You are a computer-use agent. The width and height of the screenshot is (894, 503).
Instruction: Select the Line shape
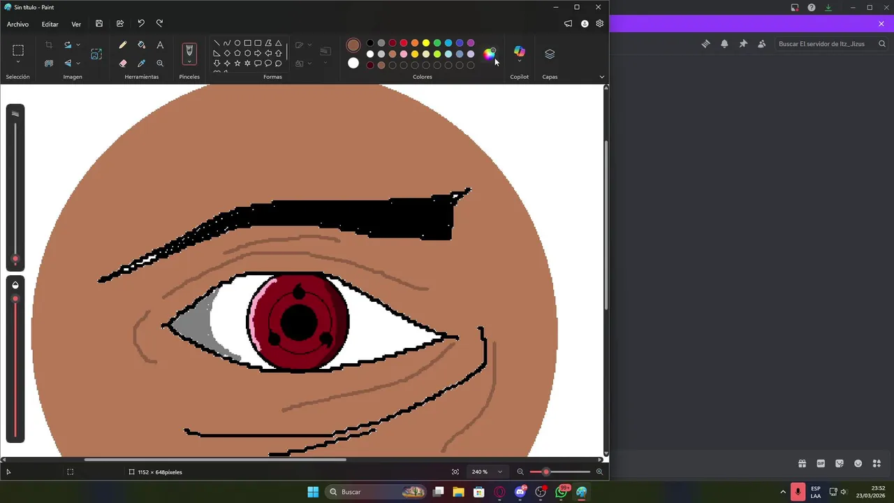[217, 43]
